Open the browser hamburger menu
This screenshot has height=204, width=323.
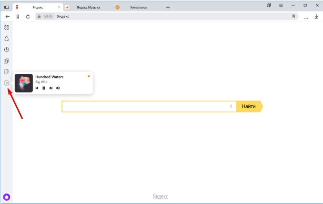click(x=281, y=5)
